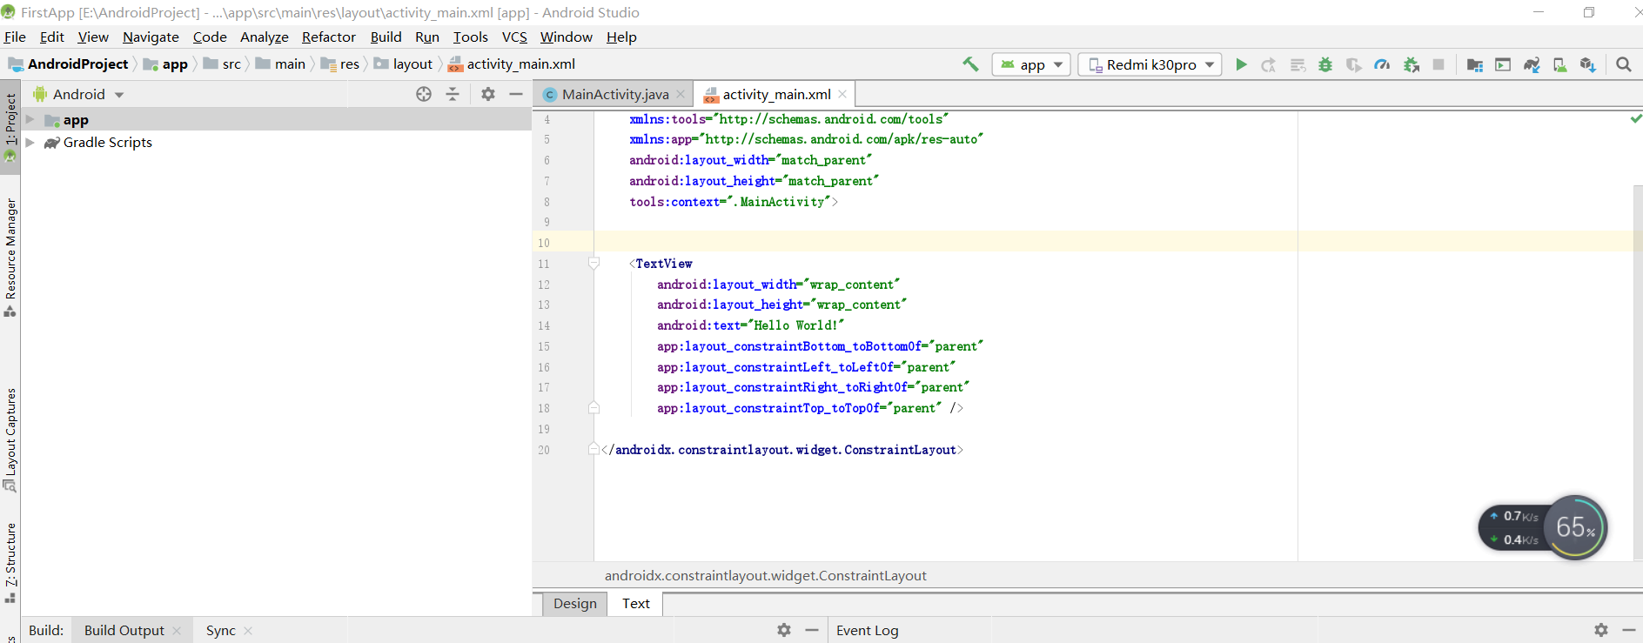Run the app with green play button
The width and height of the screenshot is (1643, 643).
click(x=1241, y=64)
